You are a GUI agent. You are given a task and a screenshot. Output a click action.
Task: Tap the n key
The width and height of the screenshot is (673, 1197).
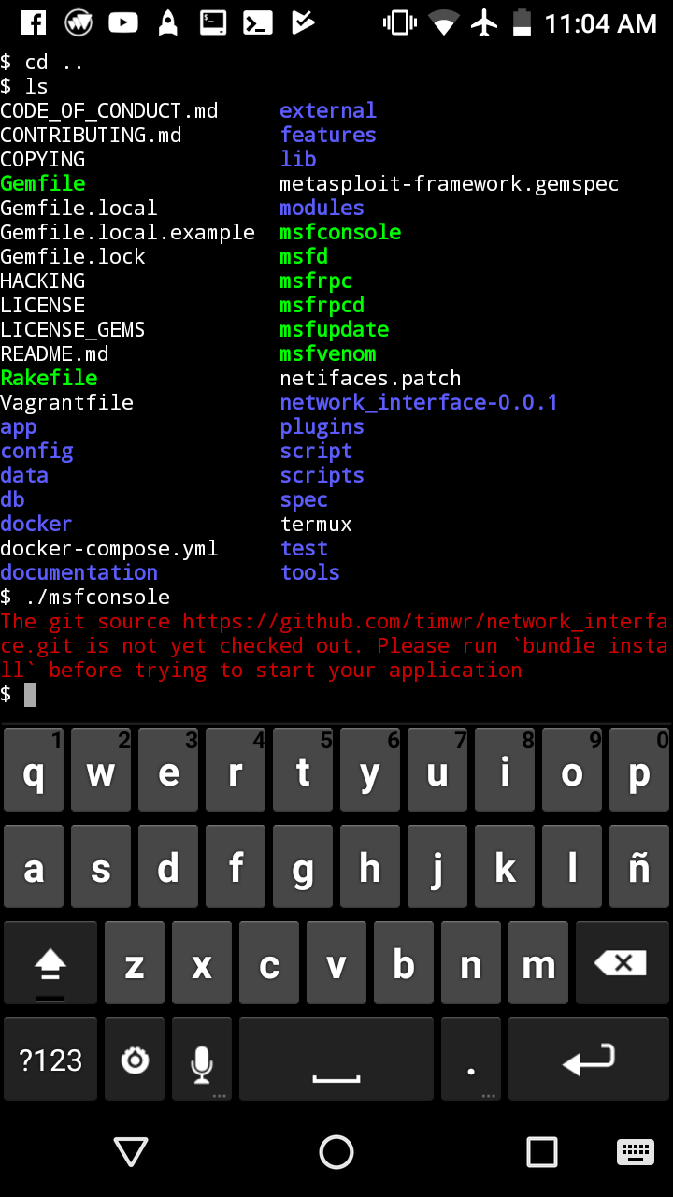click(x=471, y=963)
